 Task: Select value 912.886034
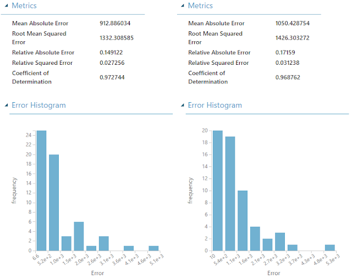[x=115, y=23]
